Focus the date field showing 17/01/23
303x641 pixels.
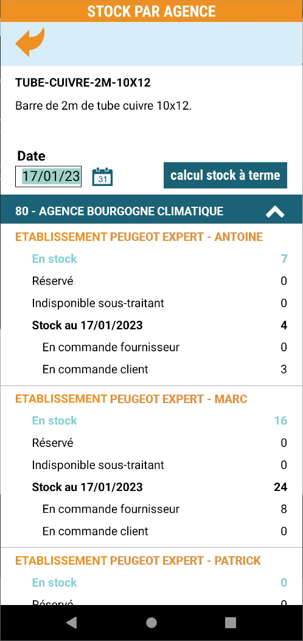click(48, 177)
